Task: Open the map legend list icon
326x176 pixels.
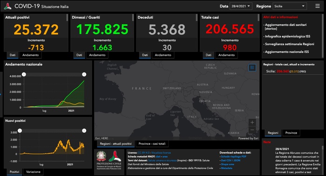Action: (252, 68)
